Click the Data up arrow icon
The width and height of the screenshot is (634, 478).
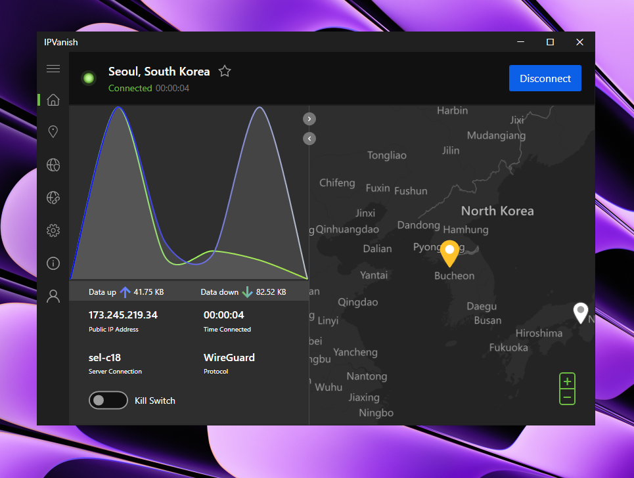coord(125,292)
